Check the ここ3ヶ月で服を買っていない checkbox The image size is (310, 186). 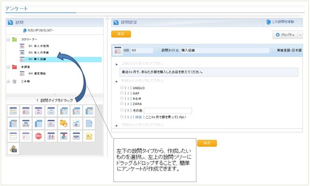click(x=122, y=117)
